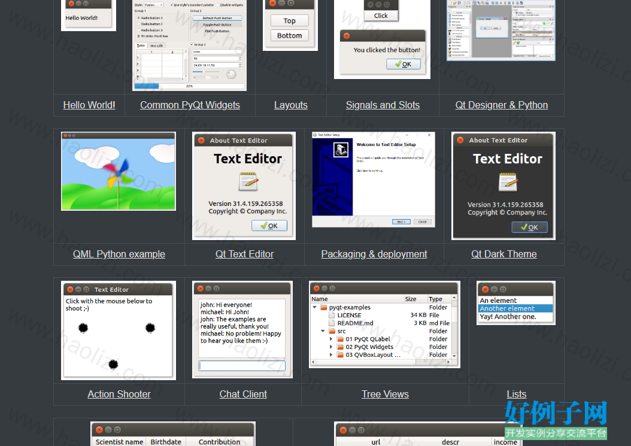Open the QML Python example link
The height and width of the screenshot is (446, 631).
(x=119, y=254)
